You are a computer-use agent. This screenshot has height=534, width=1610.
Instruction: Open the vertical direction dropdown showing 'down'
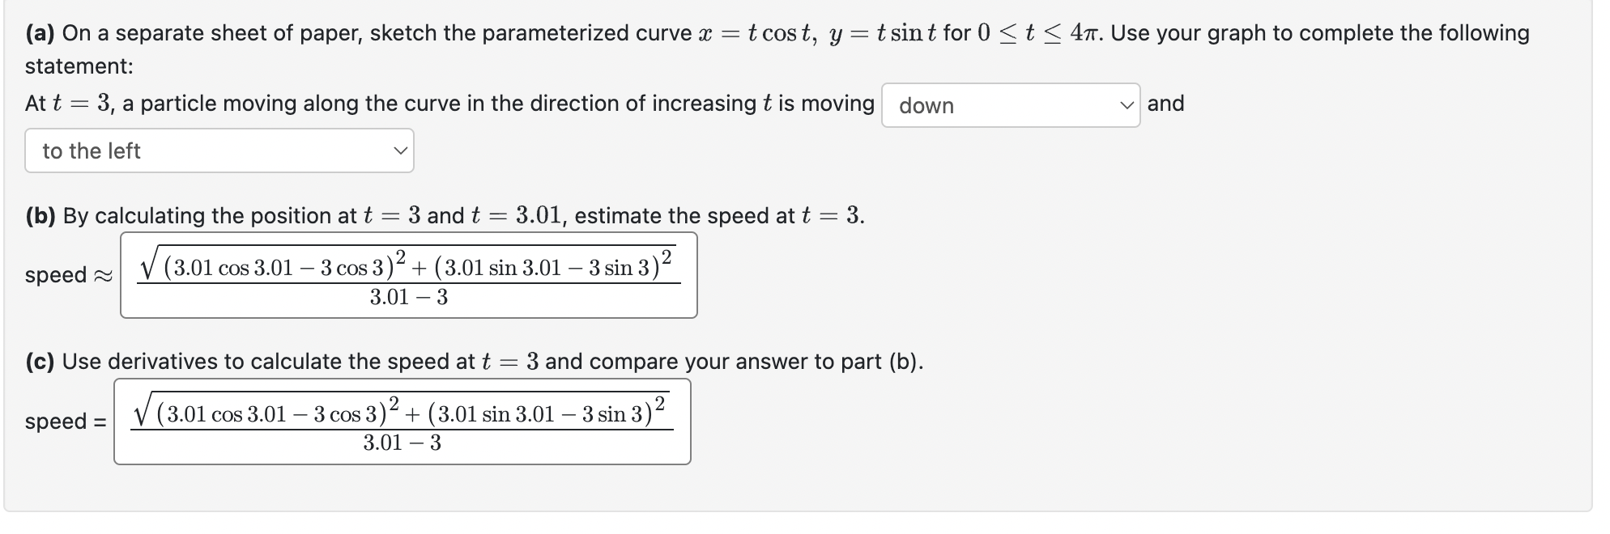(1011, 105)
